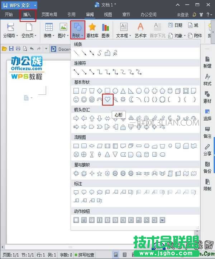Select the cloud callout shape
The image size is (215, 259).
click(x=100, y=192)
